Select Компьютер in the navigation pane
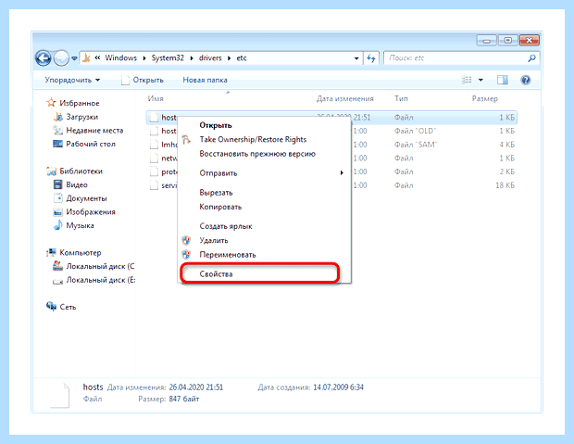The height and width of the screenshot is (444, 574). [x=81, y=253]
